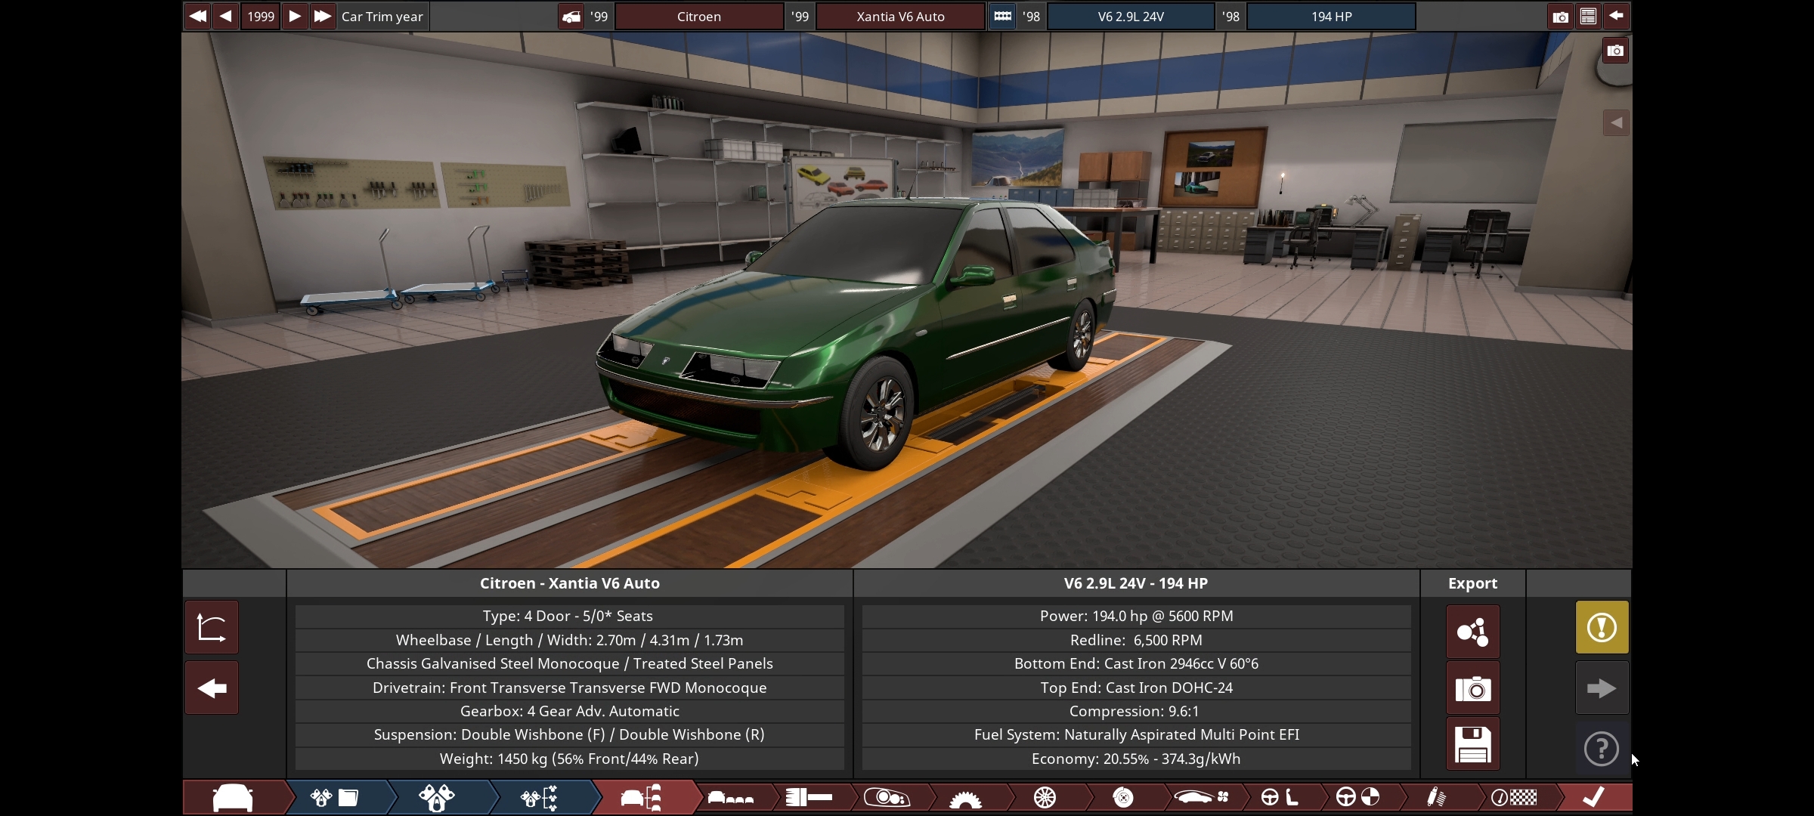Click the top-right back arrow icon

1616,16
